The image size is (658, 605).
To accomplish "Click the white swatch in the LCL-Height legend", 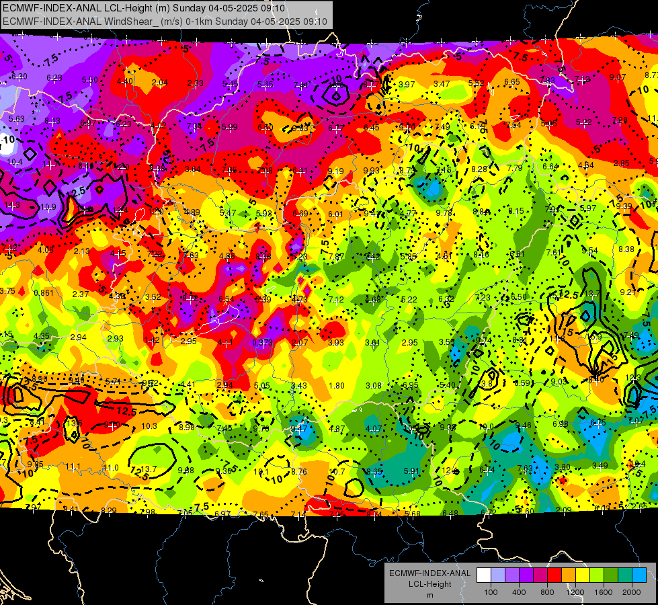I will click(x=484, y=575).
